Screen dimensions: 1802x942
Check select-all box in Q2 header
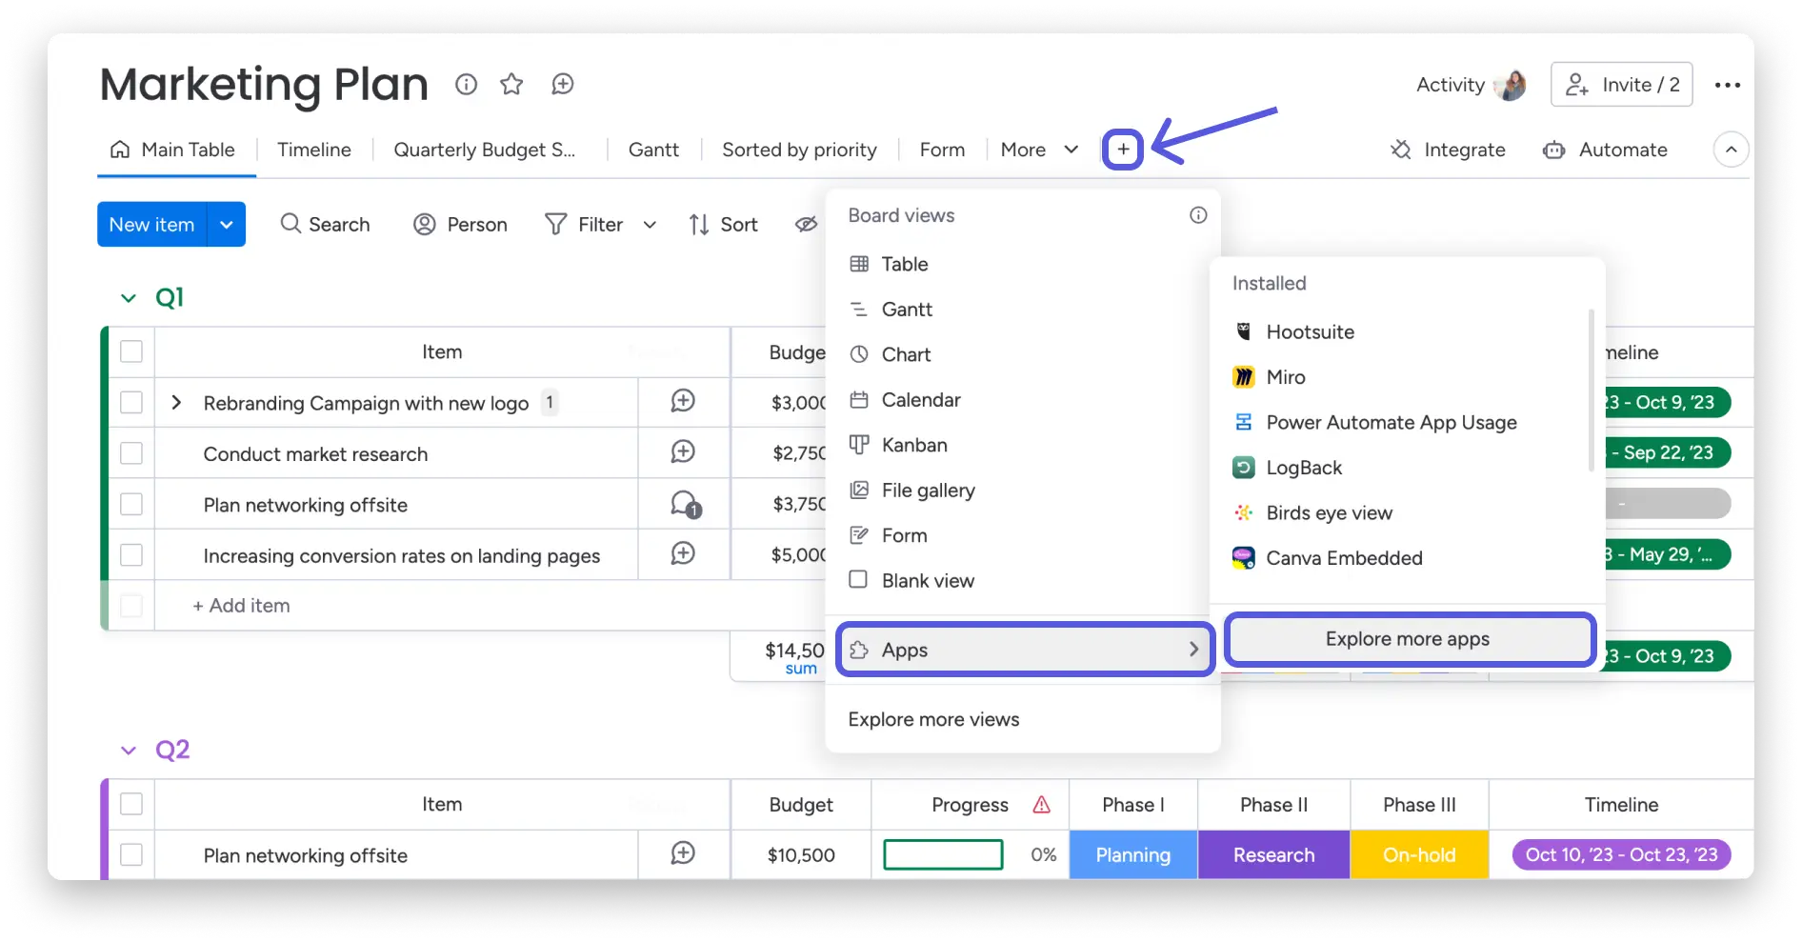click(131, 804)
